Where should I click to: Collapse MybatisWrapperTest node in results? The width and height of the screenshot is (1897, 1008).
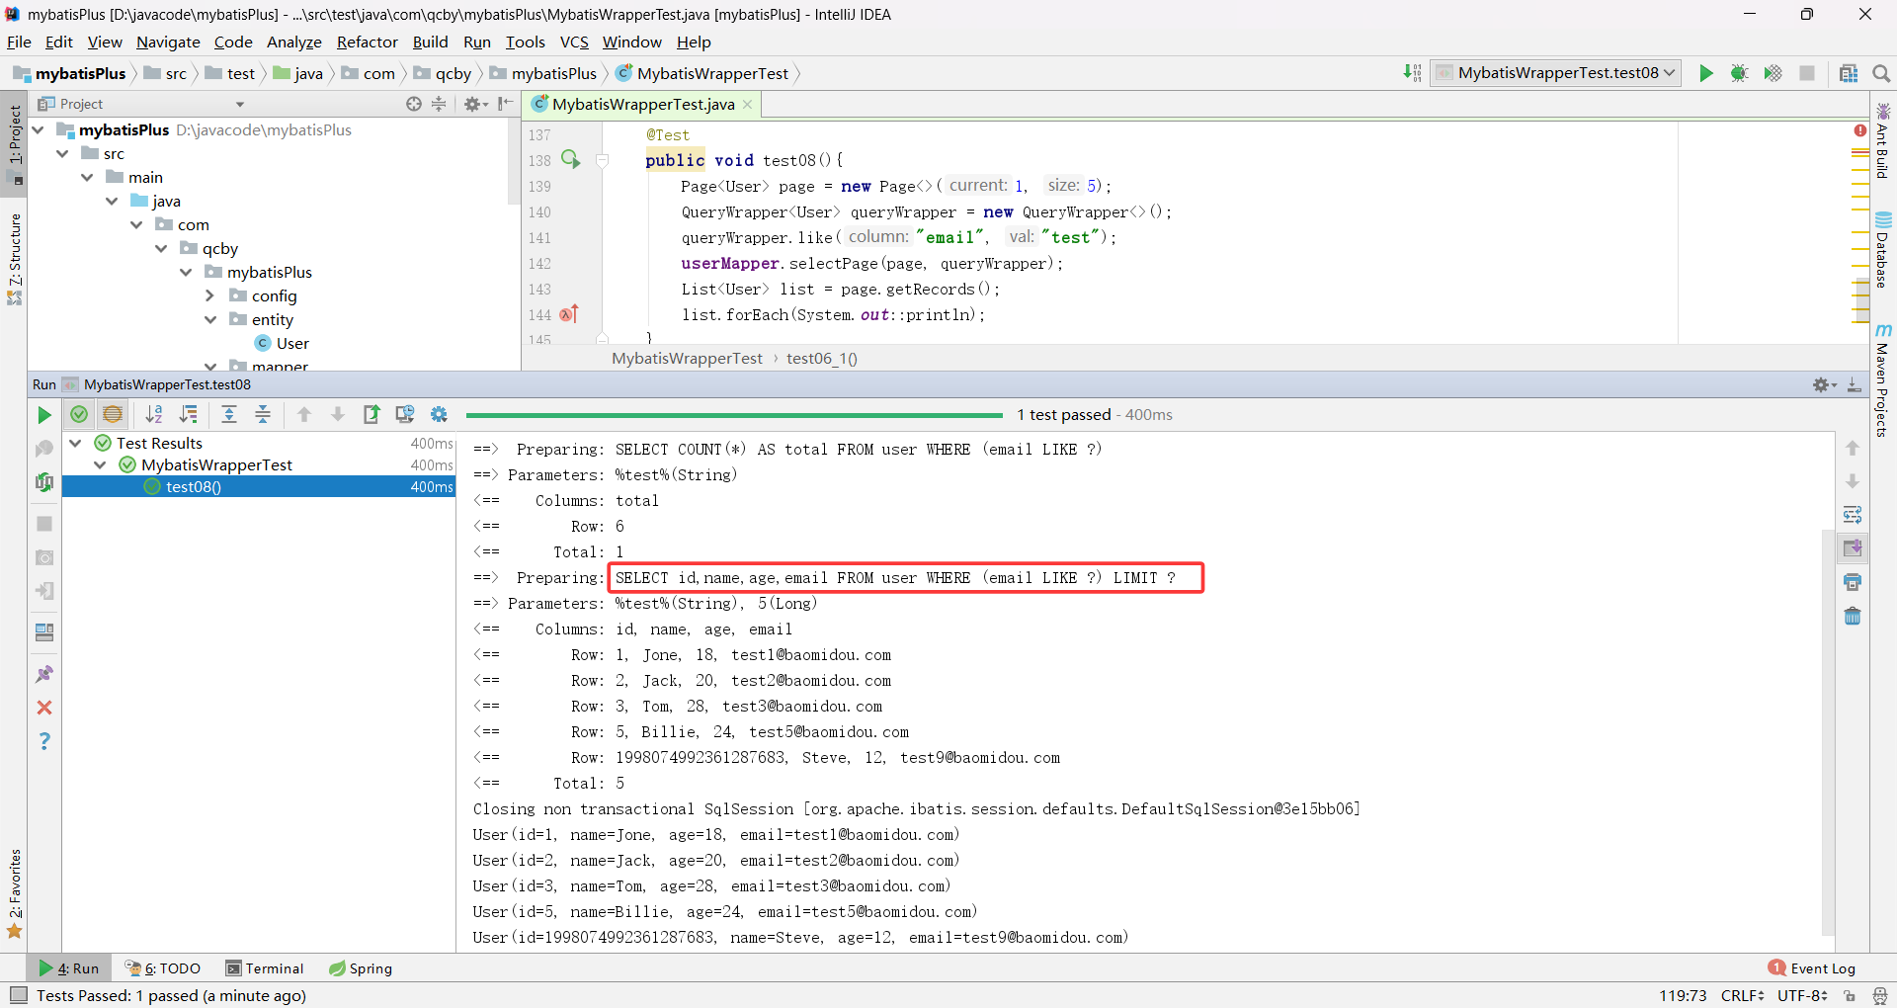(x=100, y=465)
